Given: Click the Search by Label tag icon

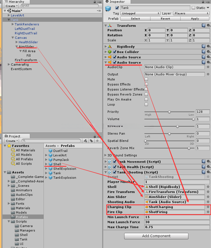Looking at the screenshot, I should (91, 141).
